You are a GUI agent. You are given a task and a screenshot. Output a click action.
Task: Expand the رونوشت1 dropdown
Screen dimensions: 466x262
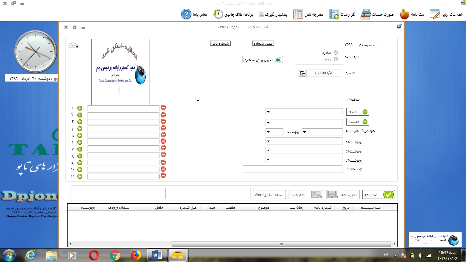(268, 141)
